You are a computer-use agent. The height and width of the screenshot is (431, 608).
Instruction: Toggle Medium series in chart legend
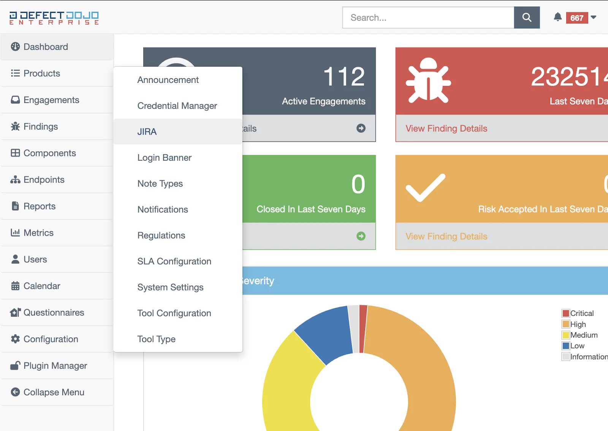(566, 335)
